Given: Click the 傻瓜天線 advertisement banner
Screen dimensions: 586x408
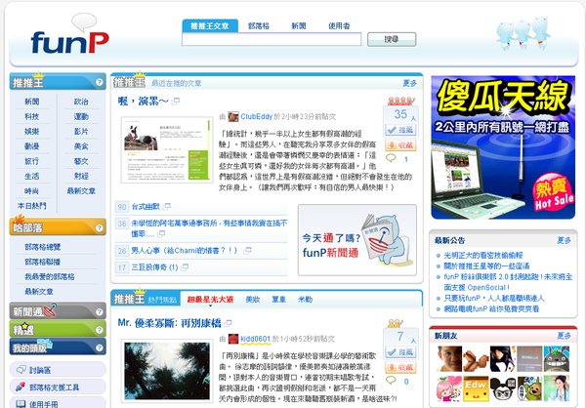Looking at the screenshot, I should [x=503, y=147].
